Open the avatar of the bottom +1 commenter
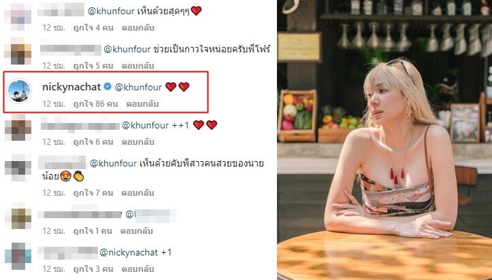This screenshot has width=492, height=280. tap(18, 256)
